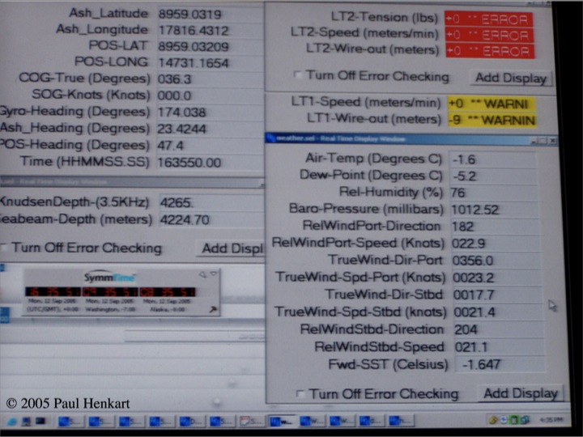Click the yellow LT1-Speed warning field
This screenshot has width=583, height=437.
[x=491, y=104]
